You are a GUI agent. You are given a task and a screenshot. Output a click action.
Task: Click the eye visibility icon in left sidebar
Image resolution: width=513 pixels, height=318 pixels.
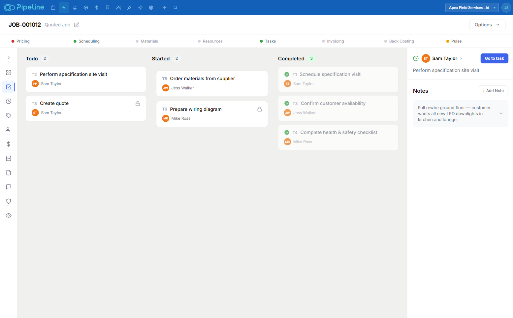[x=9, y=215]
